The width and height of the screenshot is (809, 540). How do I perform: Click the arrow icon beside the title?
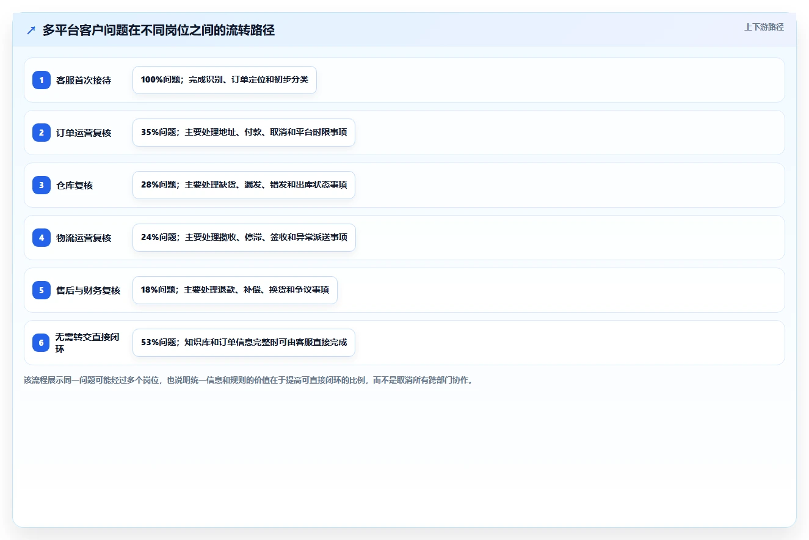(31, 31)
